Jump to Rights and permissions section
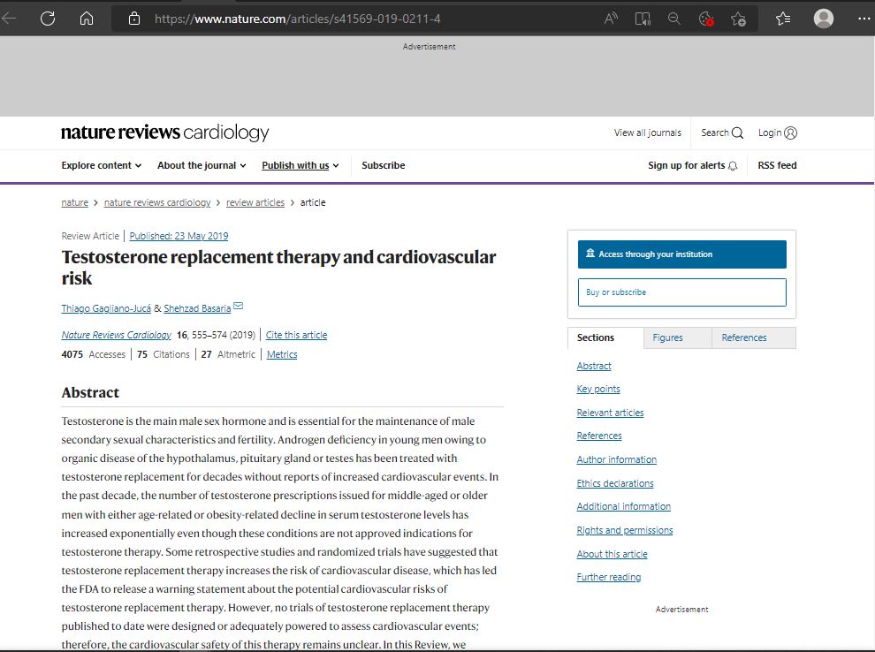The image size is (875, 652). [625, 530]
